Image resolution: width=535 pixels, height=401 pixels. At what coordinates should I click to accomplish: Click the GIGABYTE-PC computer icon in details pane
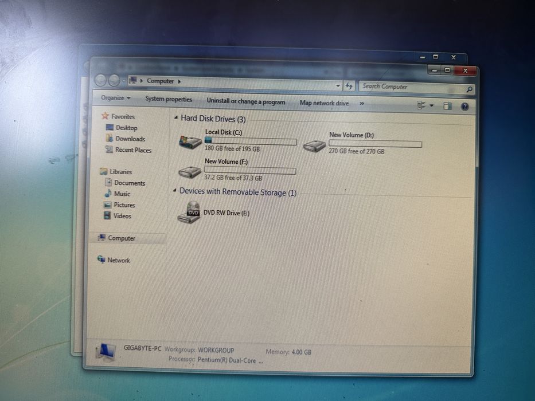point(106,352)
